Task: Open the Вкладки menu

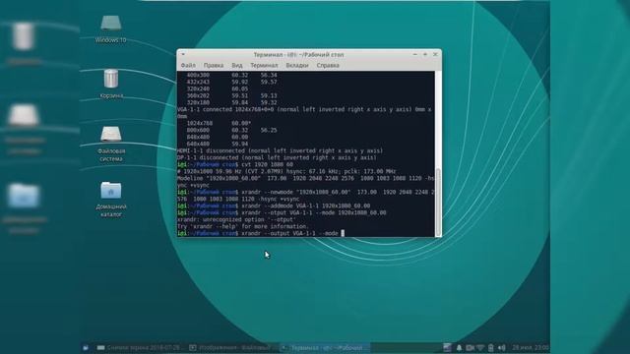Action: pyautogui.click(x=297, y=65)
